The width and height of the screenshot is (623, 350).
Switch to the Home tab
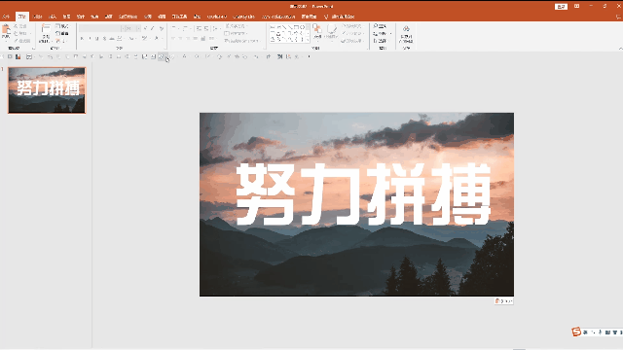point(21,17)
